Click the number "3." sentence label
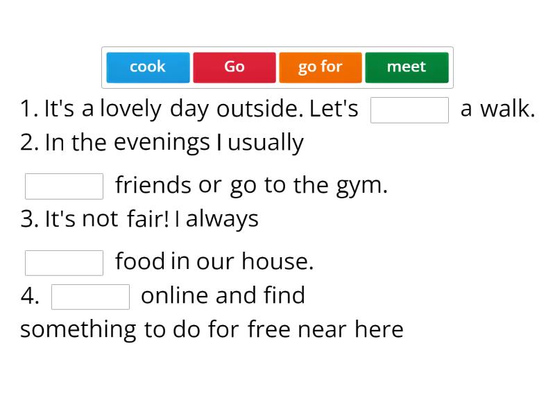The height and width of the screenshot is (416, 555). [29, 219]
